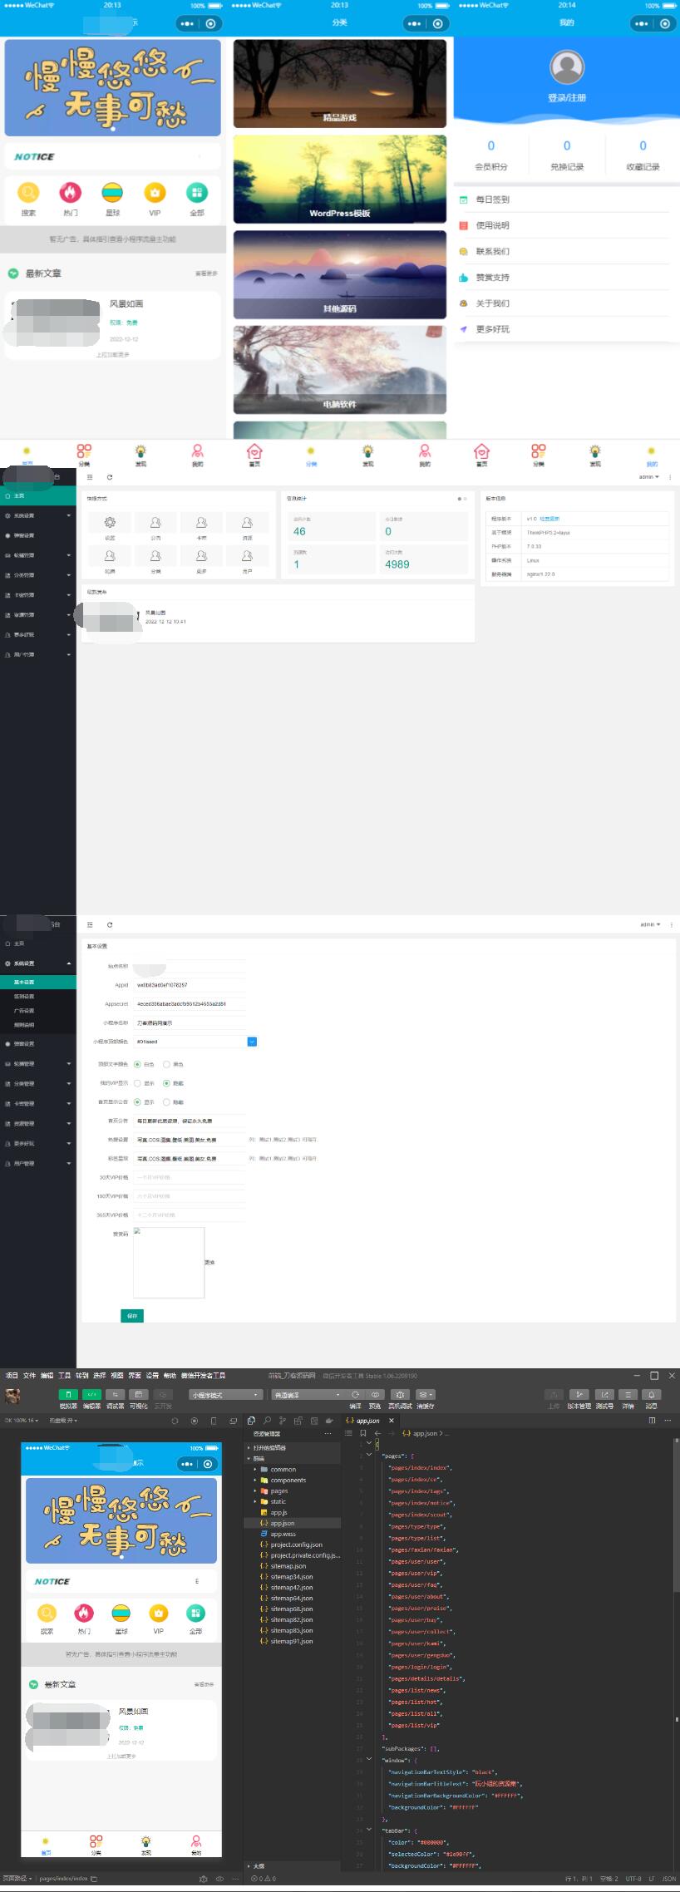
Task: Open the color picker beside #01aaed
Action: (x=252, y=1042)
